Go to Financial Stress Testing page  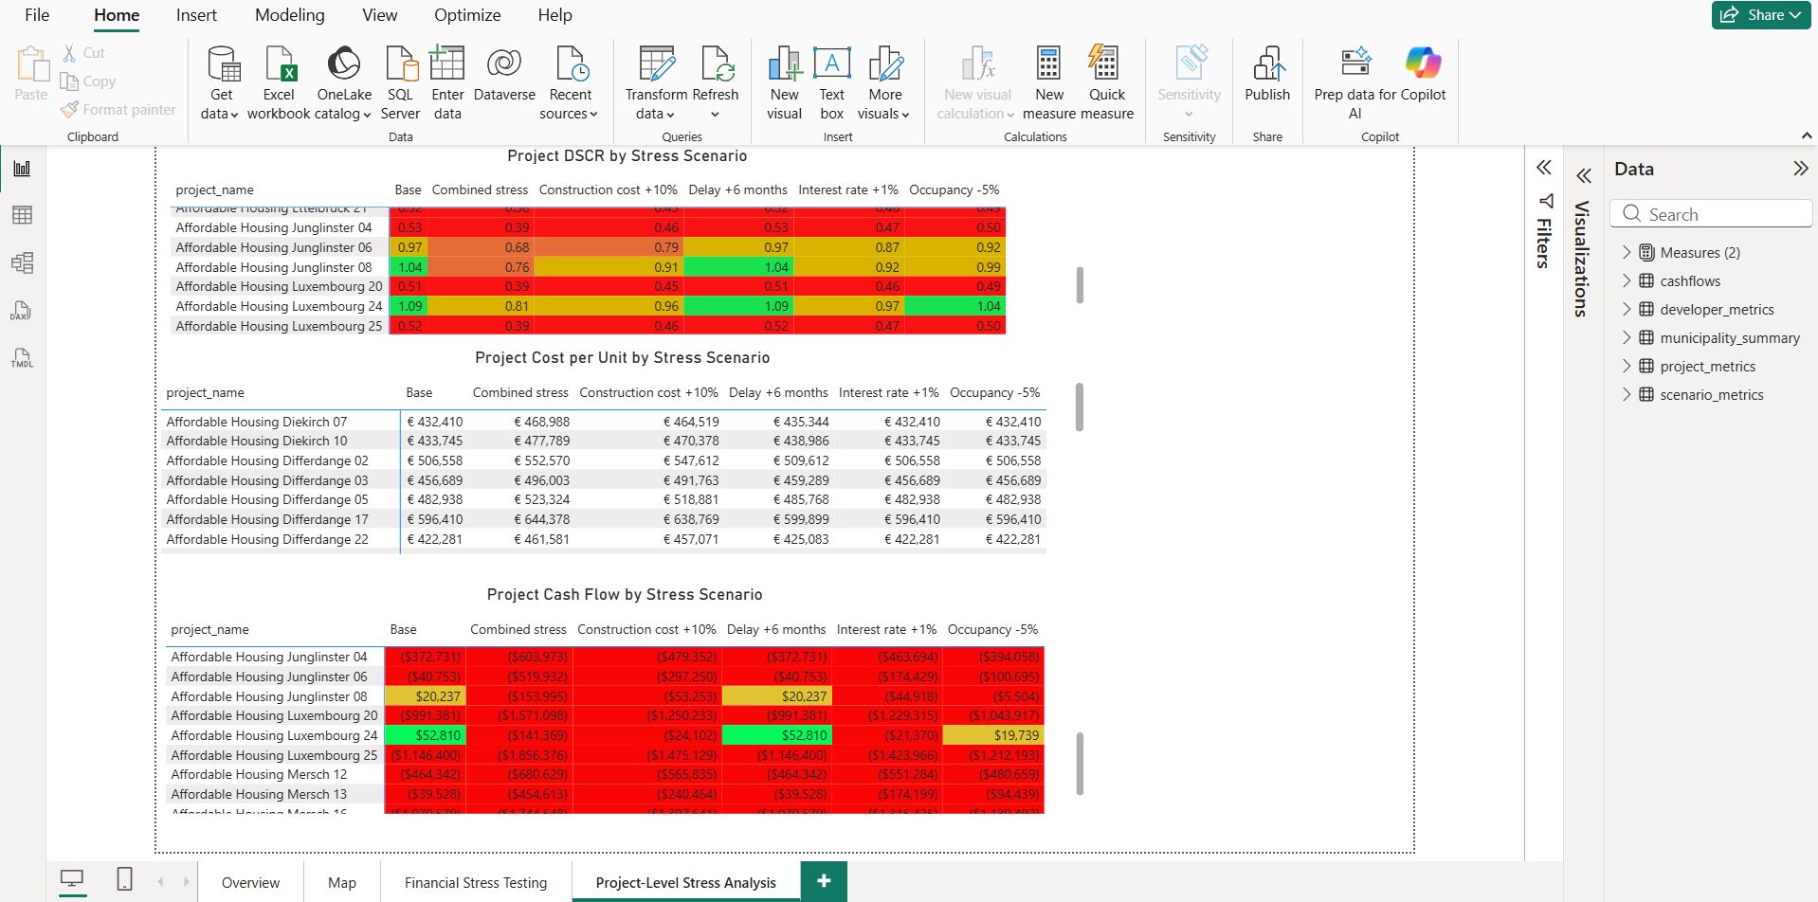click(476, 882)
